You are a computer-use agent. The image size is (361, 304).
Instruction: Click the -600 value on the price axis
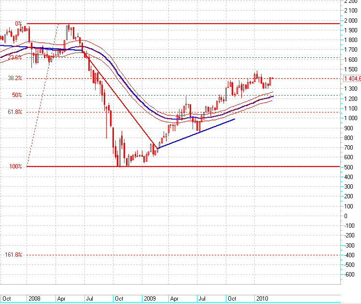(x=349, y=275)
